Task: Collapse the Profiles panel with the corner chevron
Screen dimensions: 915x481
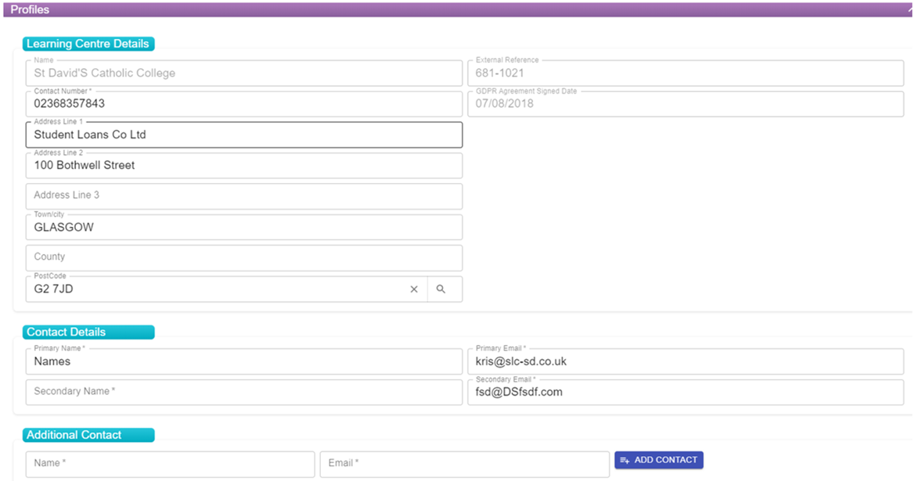Action: pyautogui.click(x=910, y=9)
